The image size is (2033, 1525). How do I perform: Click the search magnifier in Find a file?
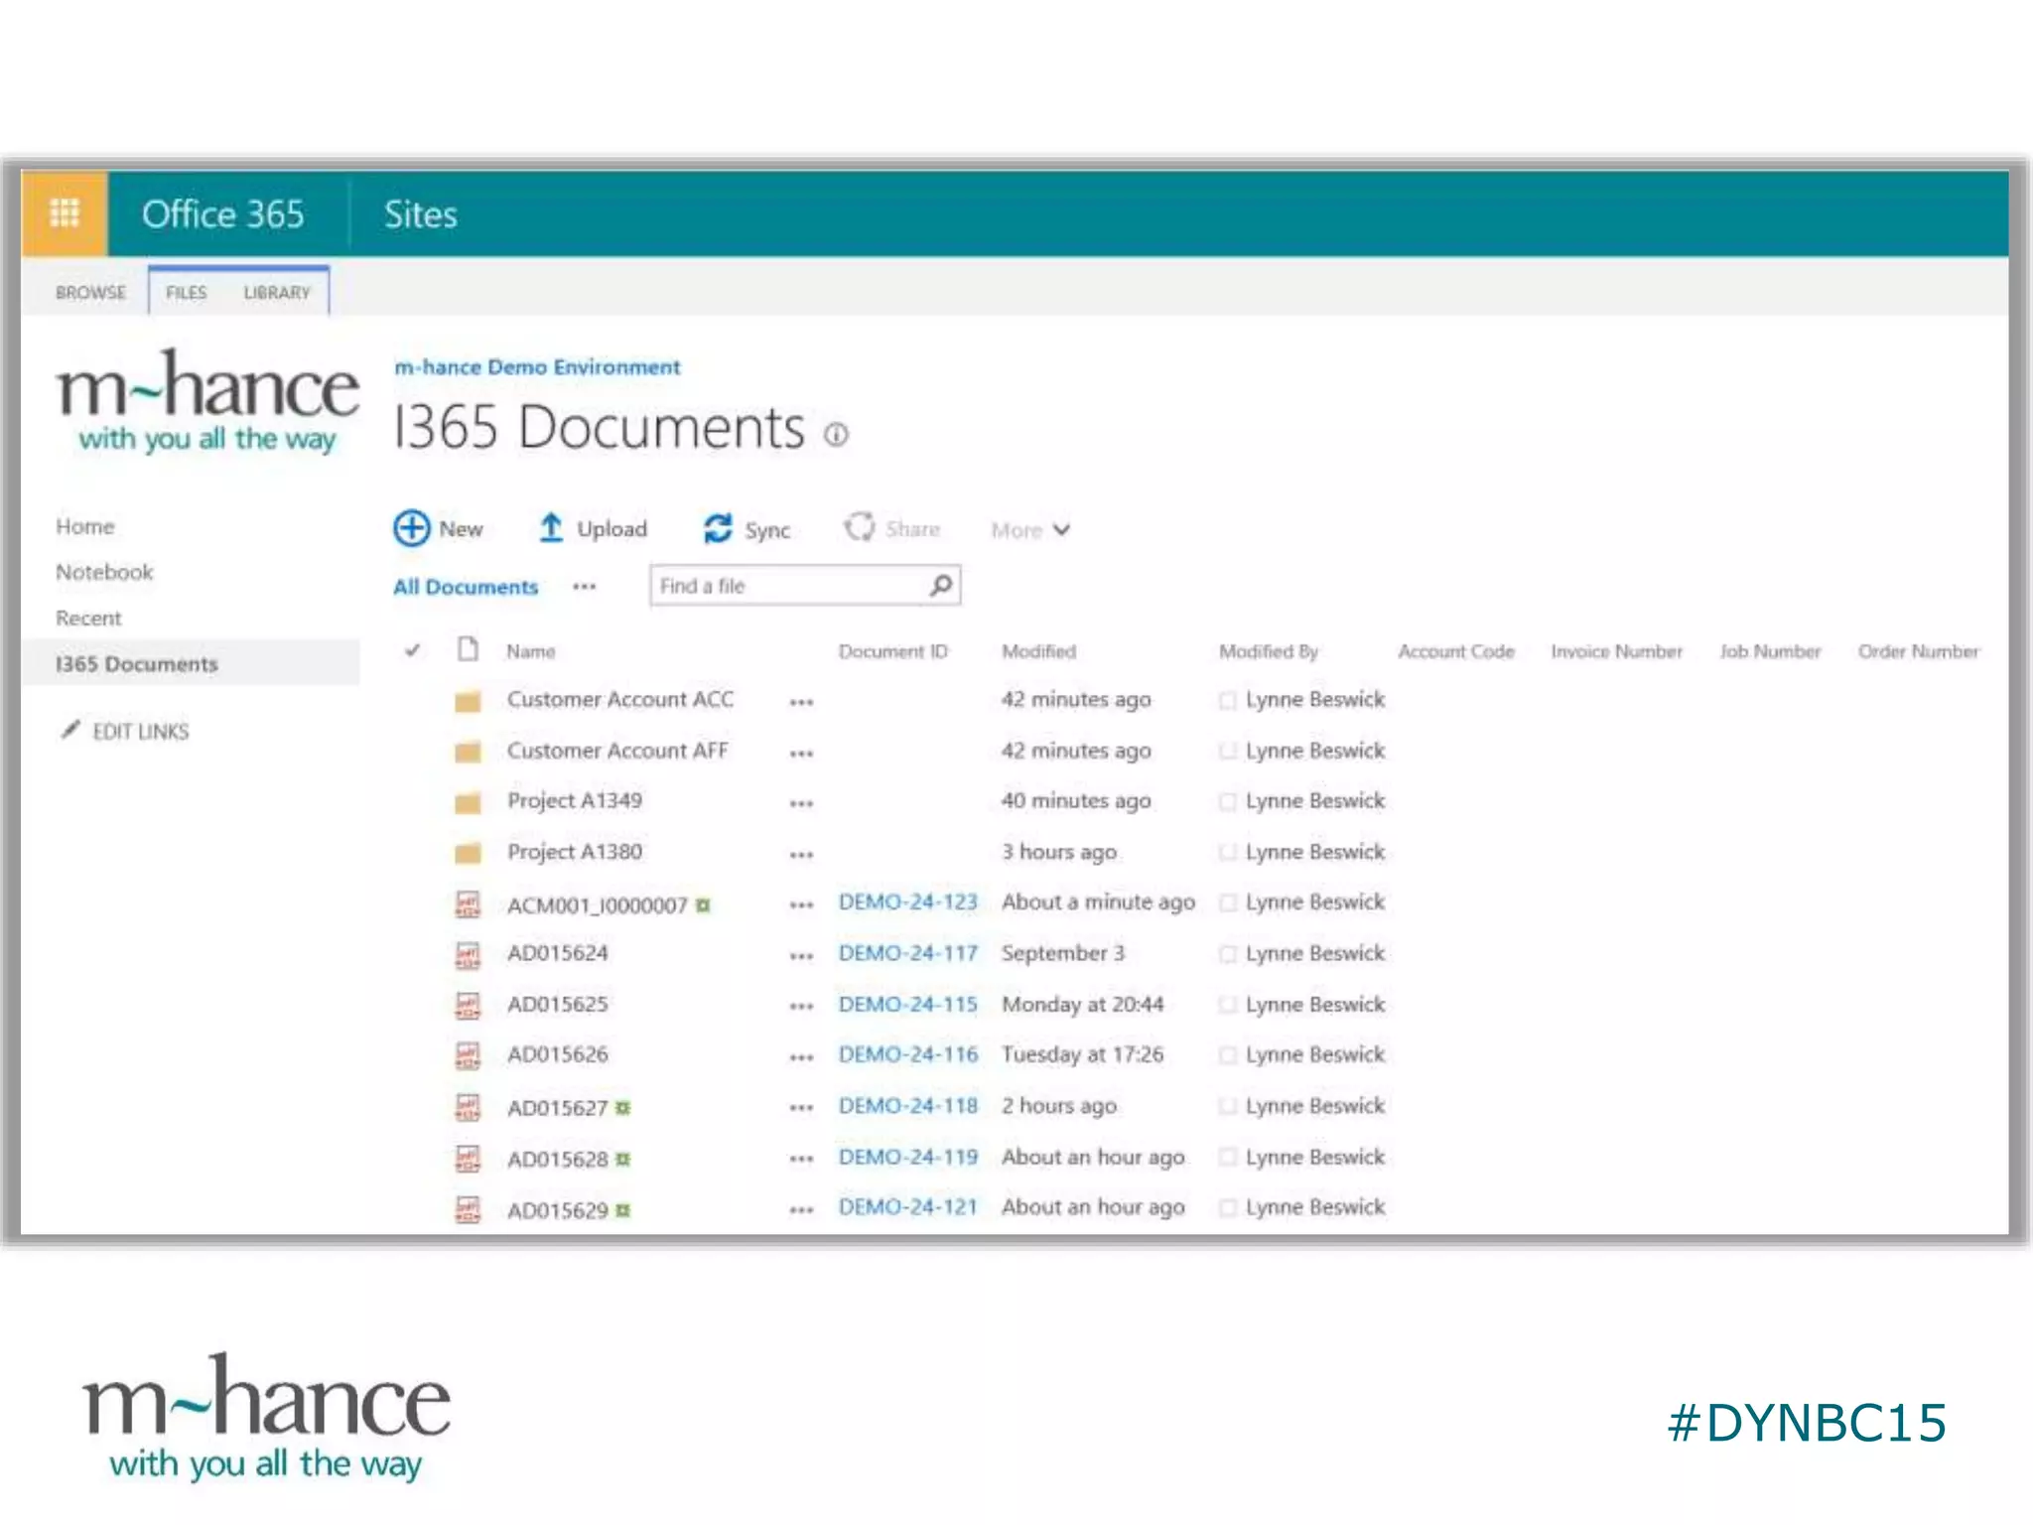(940, 585)
